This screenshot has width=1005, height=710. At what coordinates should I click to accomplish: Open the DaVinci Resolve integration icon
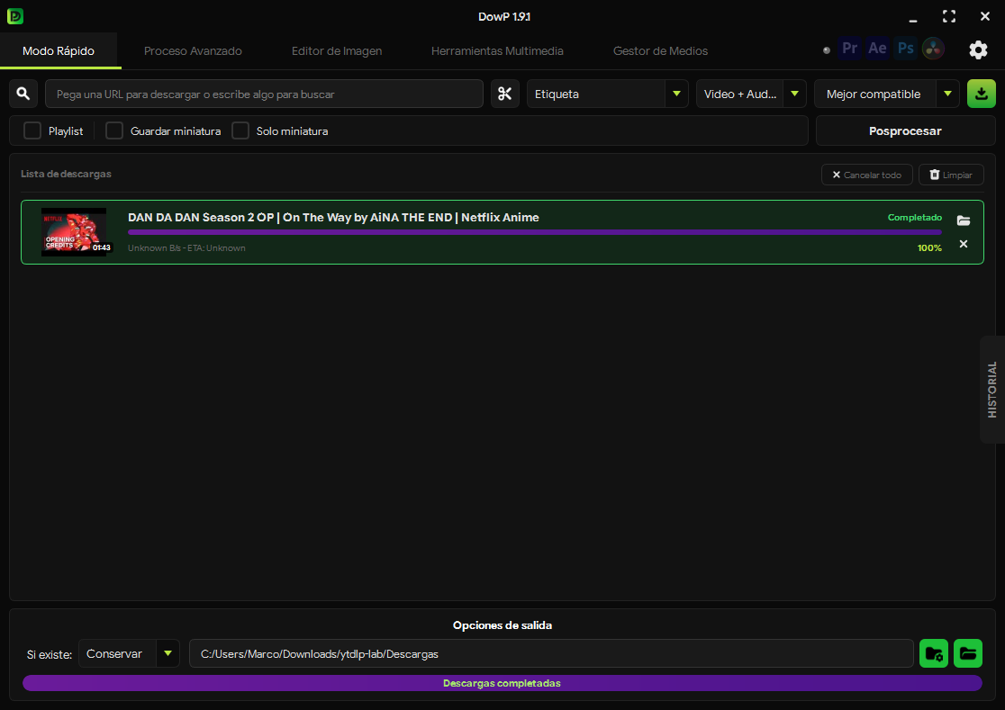point(933,49)
